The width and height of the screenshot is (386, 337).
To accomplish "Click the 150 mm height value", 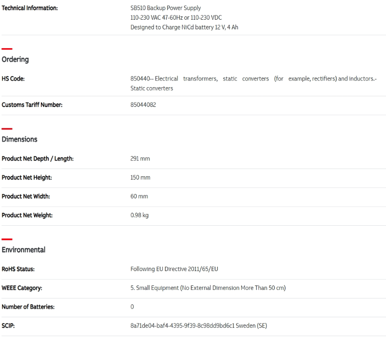I will click(x=140, y=178).
